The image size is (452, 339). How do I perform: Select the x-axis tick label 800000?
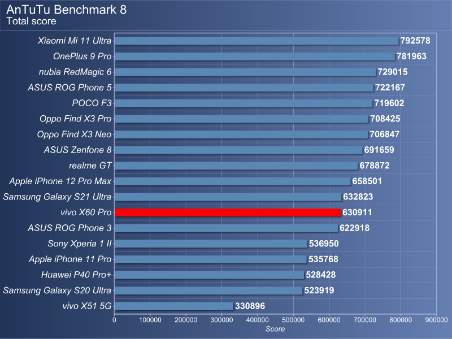point(401,320)
